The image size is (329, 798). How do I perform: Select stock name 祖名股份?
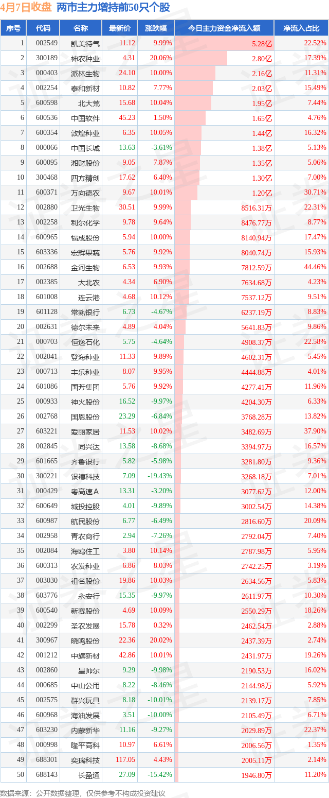(x=85, y=581)
